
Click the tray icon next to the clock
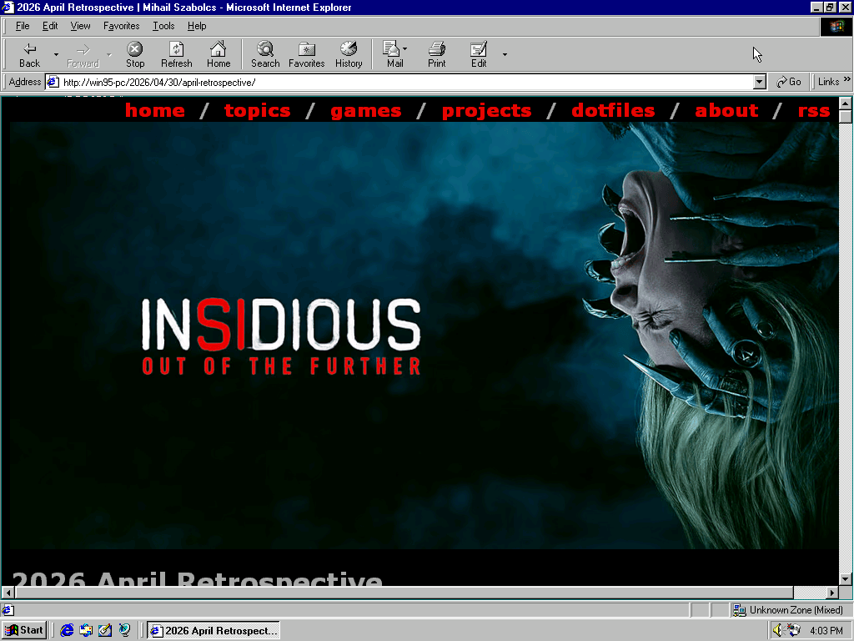[794, 631]
